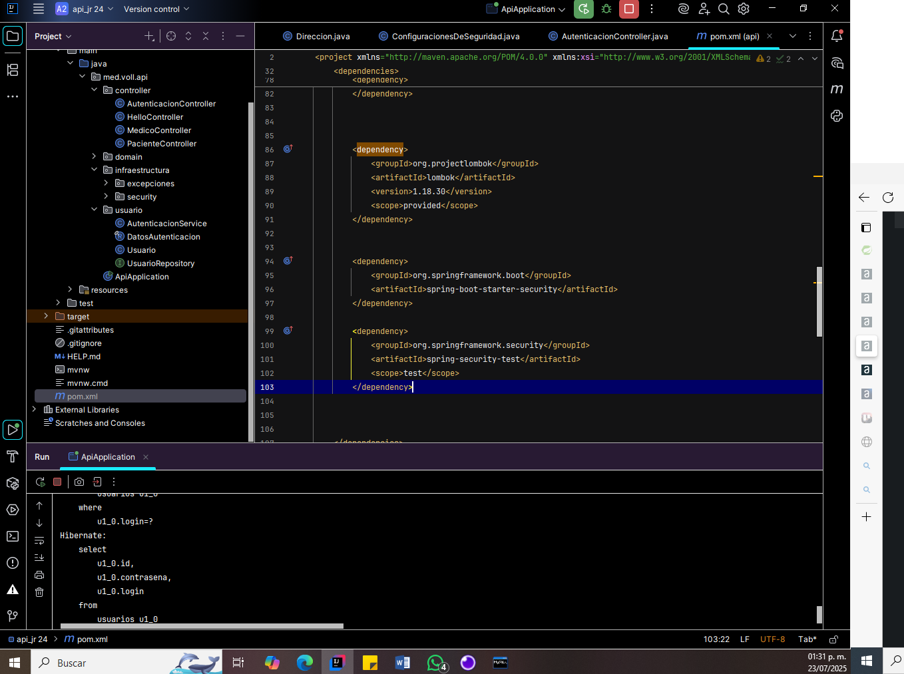Click the Clear All trash icon in Run console
This screenshot has width=904, height=674.
[x=39, y=592]
